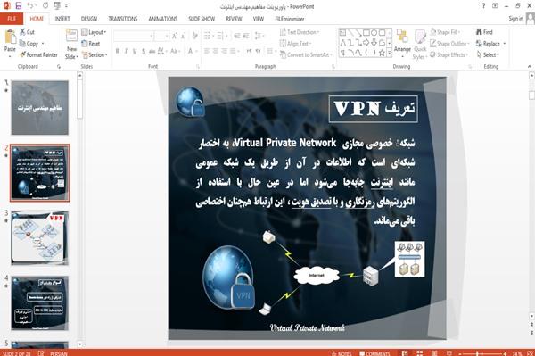Open the INSERT tab
This screenshot has width=535, height=356.
pyautogui.click(x=62, y=19)
